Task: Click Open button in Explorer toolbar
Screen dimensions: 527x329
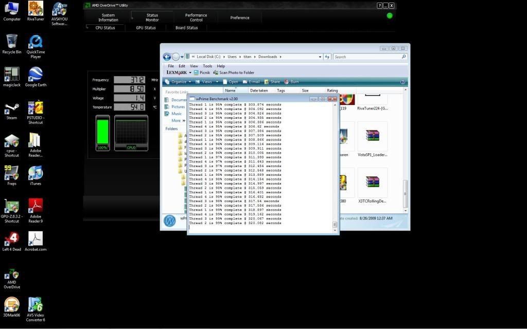Action: pyautogui.click(x=231, y=82)
